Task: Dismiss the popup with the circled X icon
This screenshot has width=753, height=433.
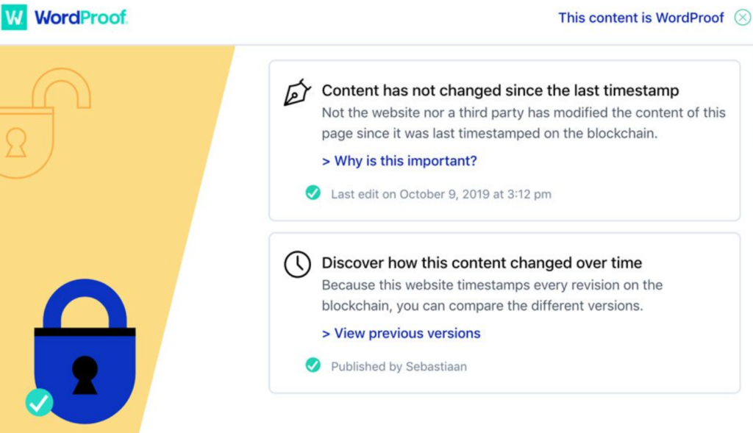Action: (x=741, y=18)
